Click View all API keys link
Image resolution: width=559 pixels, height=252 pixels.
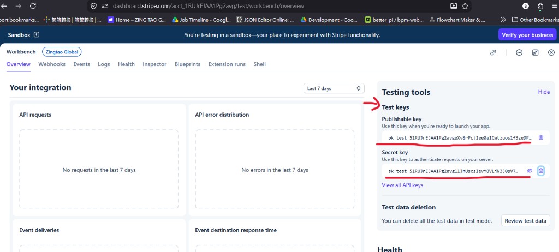pos(402,185)
